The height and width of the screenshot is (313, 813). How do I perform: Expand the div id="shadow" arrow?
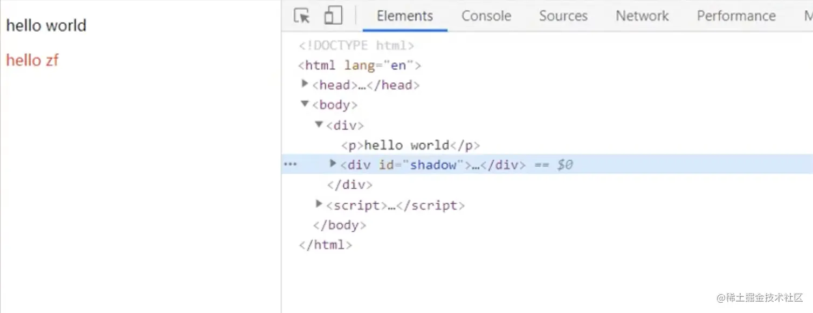[x=333, y=163]
